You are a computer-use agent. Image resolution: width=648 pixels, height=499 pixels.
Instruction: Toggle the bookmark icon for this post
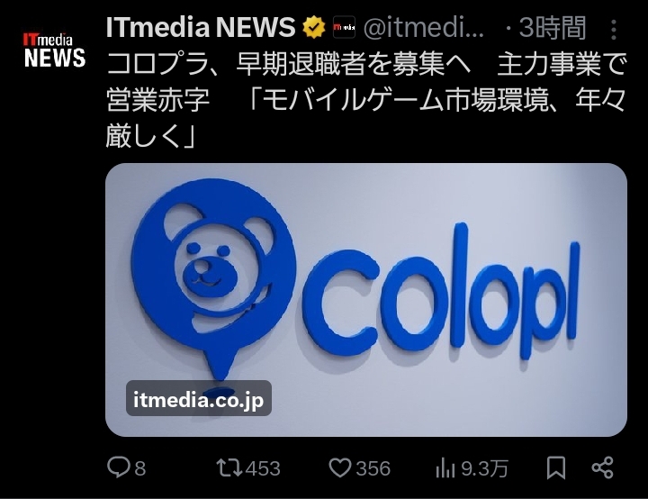tap(556, 467)
